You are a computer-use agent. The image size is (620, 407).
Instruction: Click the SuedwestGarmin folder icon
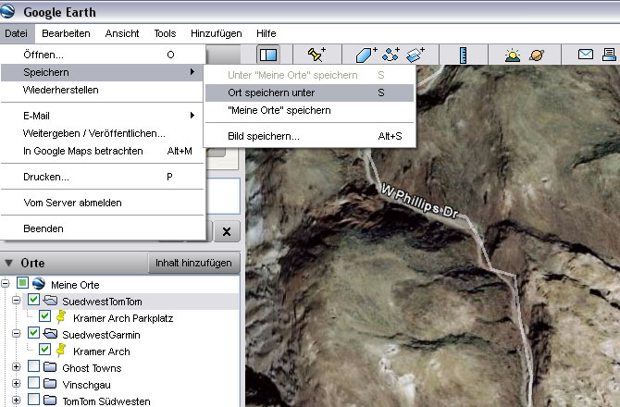click(50, 334)
